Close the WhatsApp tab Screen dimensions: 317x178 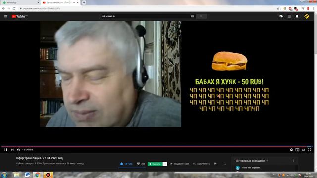[38, 3]
